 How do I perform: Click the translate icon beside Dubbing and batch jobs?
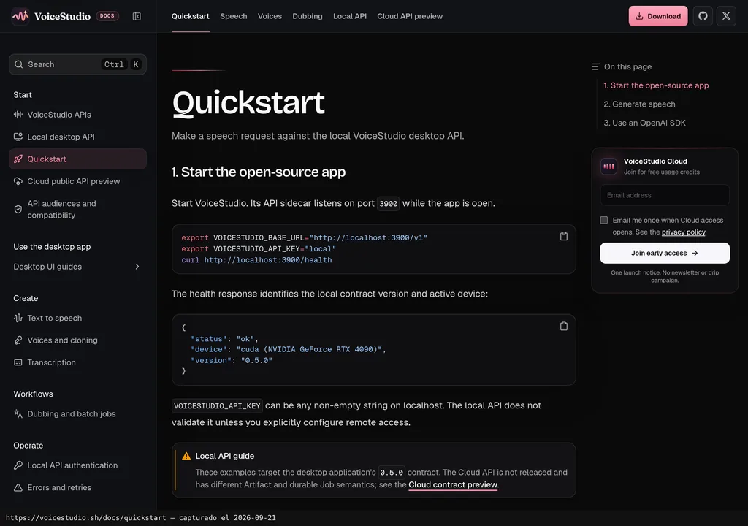(18, 413)
